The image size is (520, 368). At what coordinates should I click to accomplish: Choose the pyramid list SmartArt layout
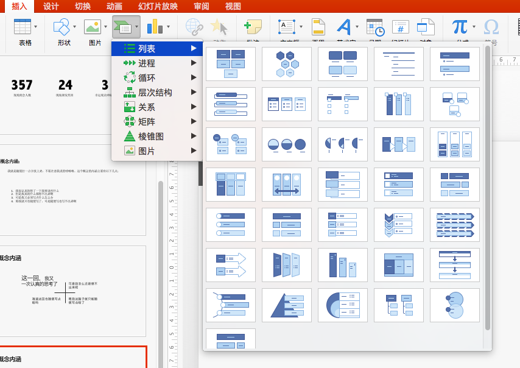pyautogui.click(x=287, y=305)
